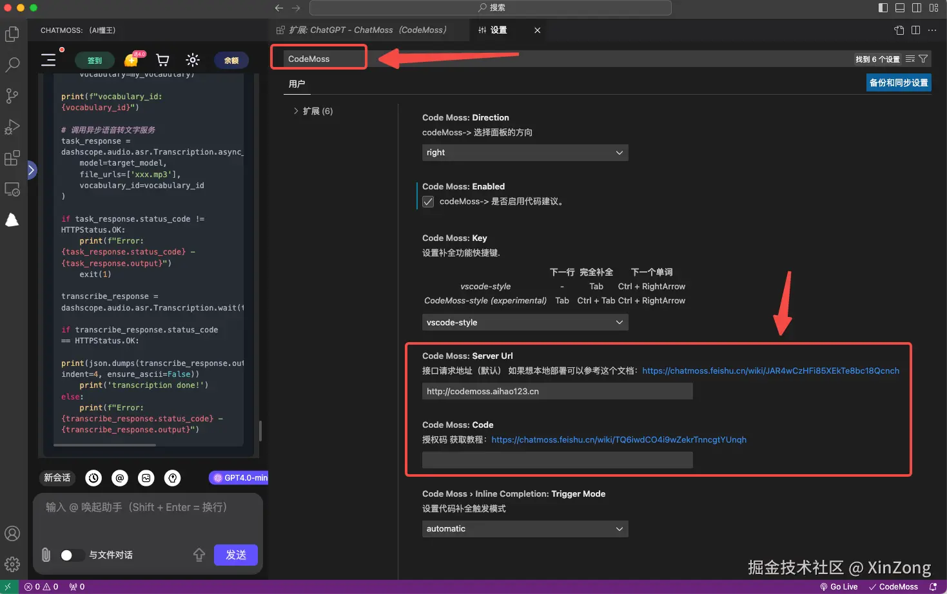Click the upward arrow shift icon
The image size is (947, 594).
(x=199, y=555)
